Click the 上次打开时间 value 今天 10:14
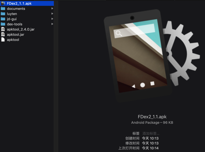 click(150, 148)
